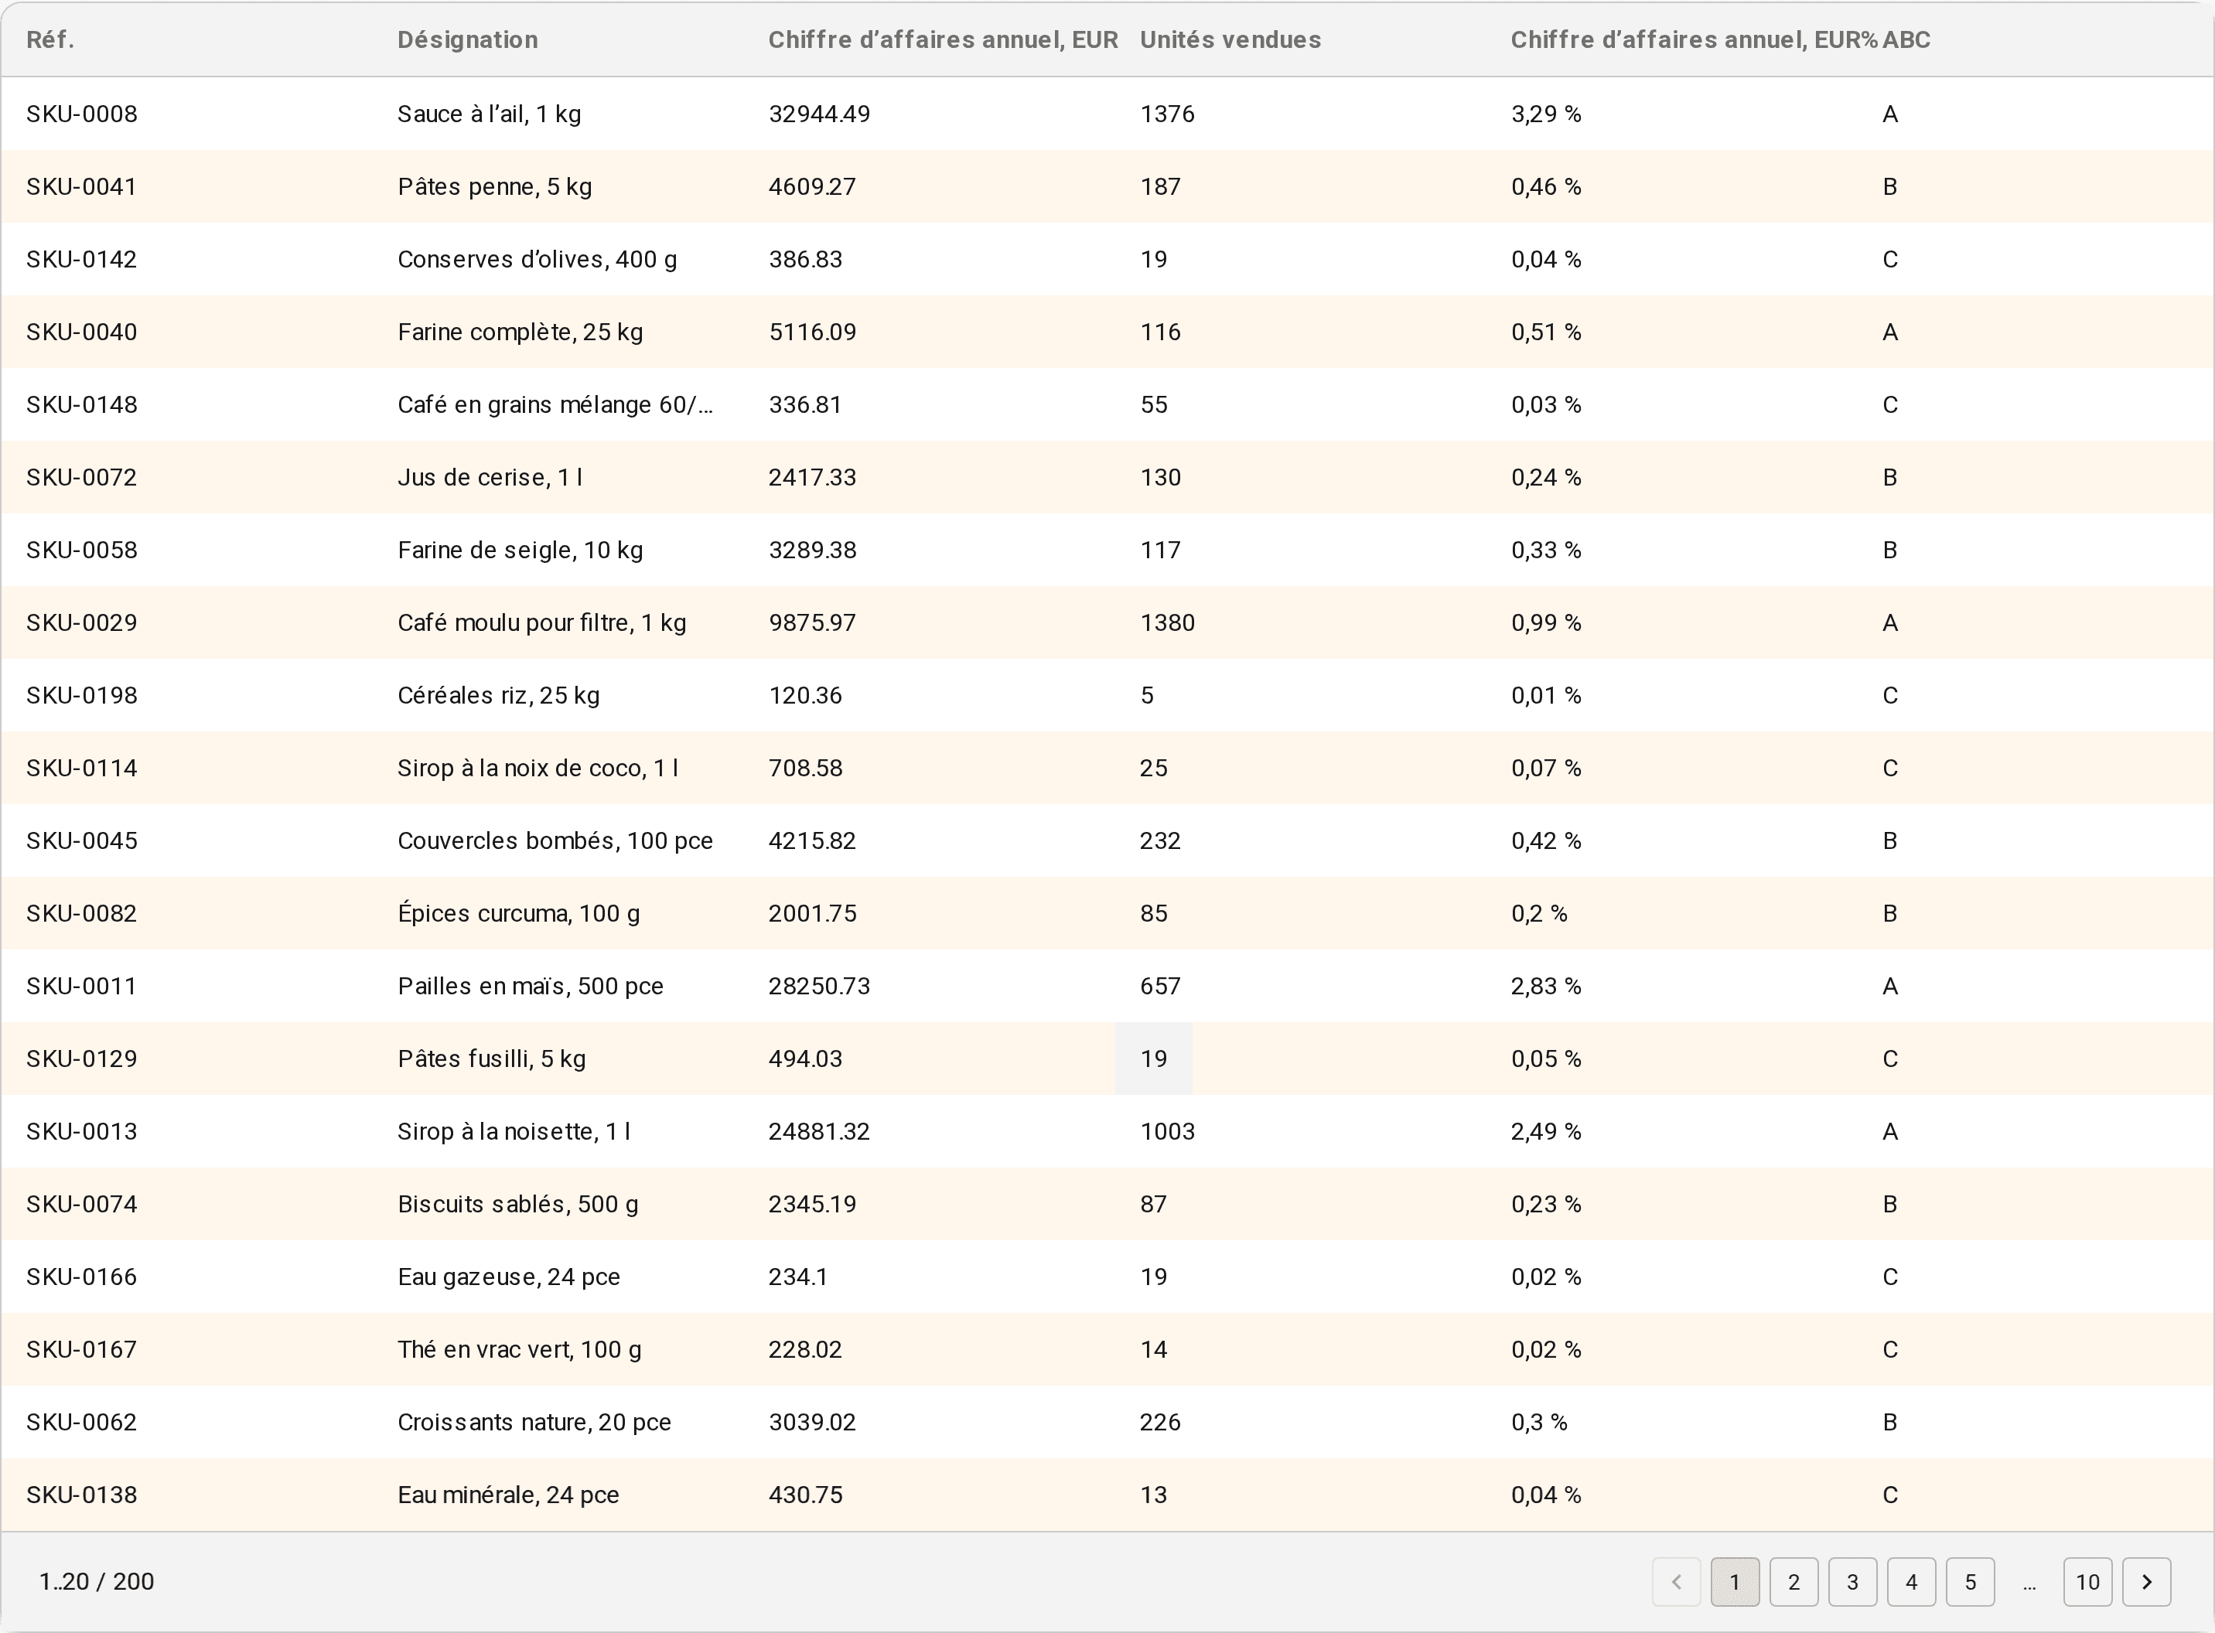Click the first Chiffre d'affaires annuel, EUR header
The height and width of the screenshot is (1633, 2215).
click(942, 39)
